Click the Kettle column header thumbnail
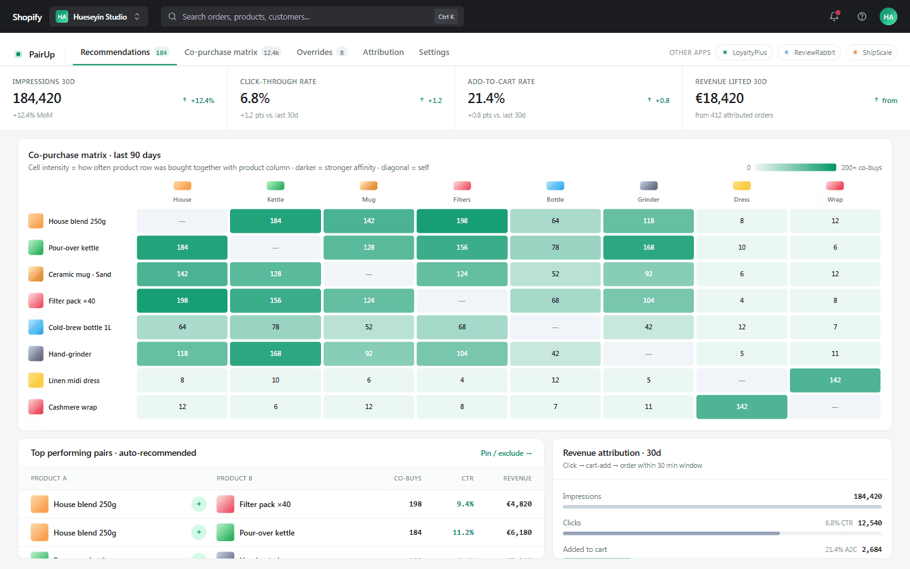 point(276,186)
